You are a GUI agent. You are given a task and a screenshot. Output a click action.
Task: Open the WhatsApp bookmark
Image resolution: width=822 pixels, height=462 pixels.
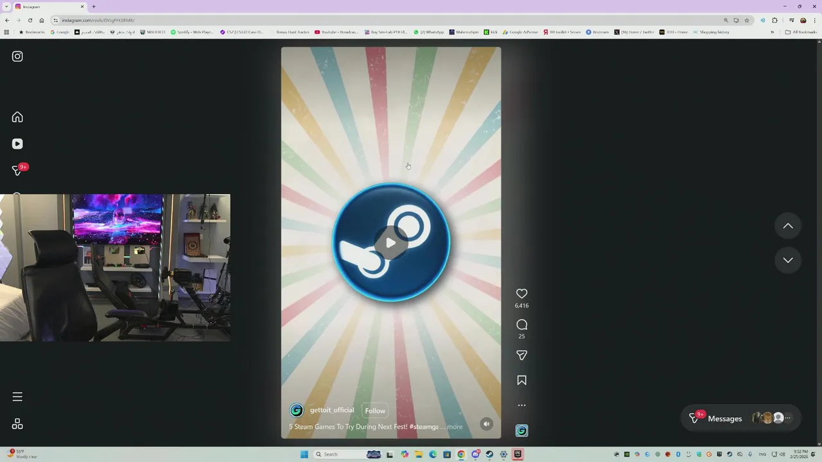point(429,32)
